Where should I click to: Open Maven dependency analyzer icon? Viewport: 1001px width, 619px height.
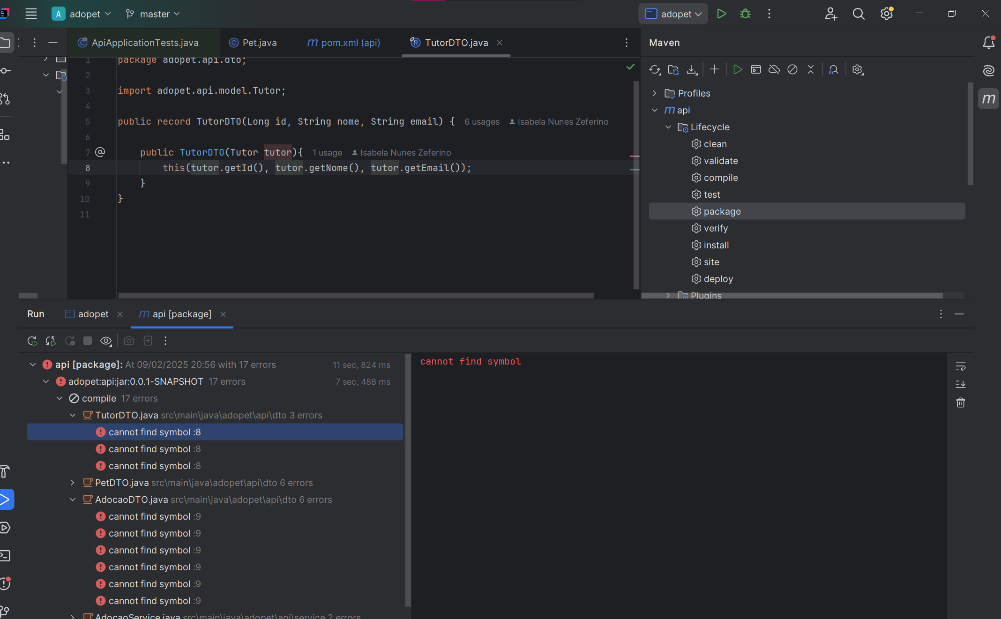tap(834, 70)
